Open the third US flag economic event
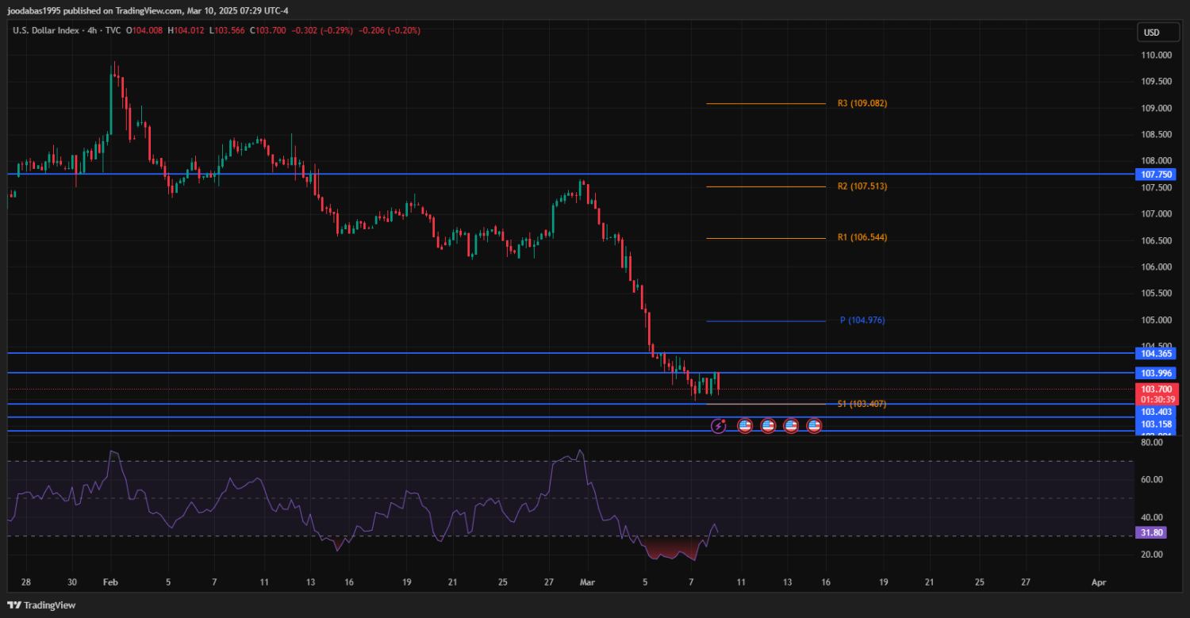The image size is (1190, 618). click(x=791, y=426)
